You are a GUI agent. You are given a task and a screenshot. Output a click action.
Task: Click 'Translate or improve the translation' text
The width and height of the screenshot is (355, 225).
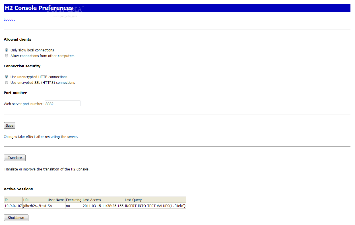[47, 169]
